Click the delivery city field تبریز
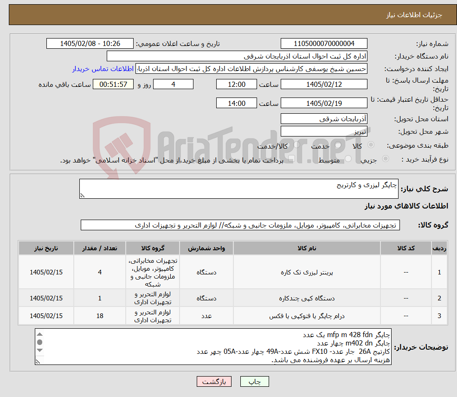 [x=324, y=131]
